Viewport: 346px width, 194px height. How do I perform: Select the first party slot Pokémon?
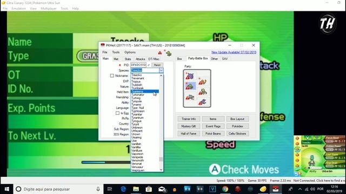coord(190,76)
